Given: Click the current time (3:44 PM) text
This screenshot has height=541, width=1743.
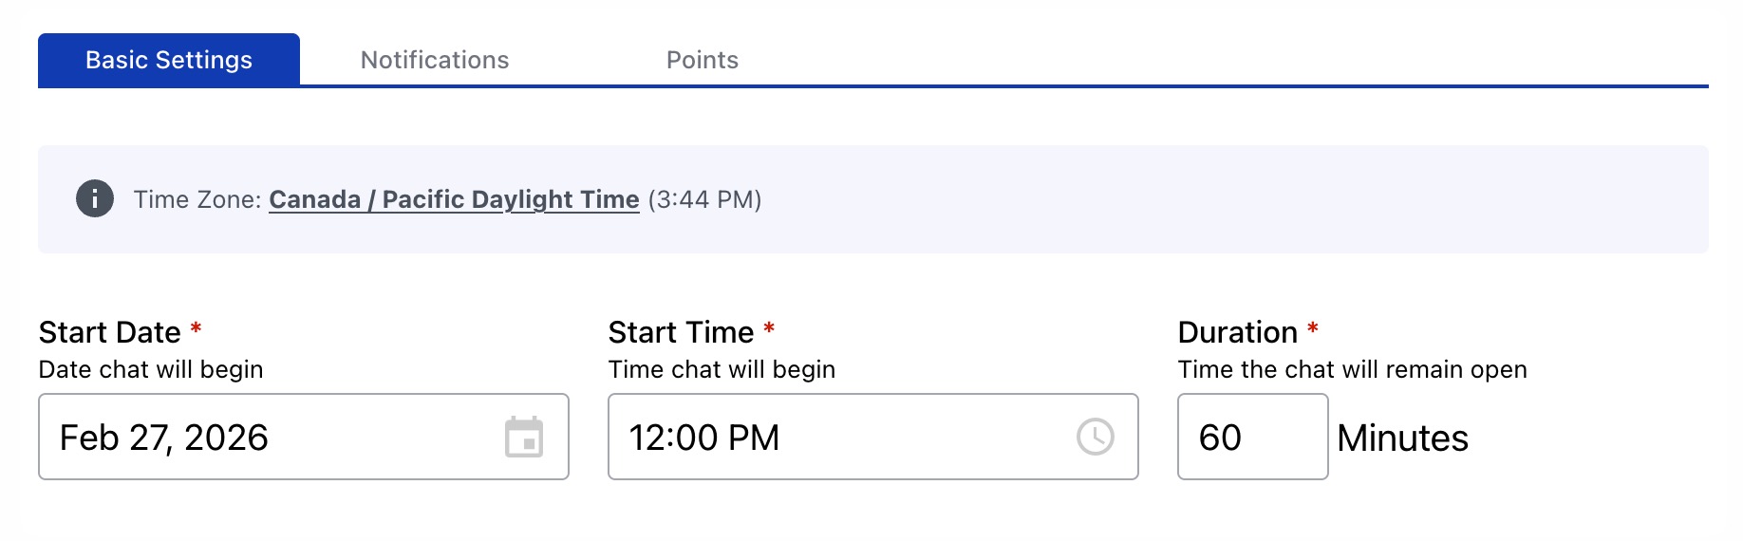Looking at the screenshot, I should click(x=704, y=199).
